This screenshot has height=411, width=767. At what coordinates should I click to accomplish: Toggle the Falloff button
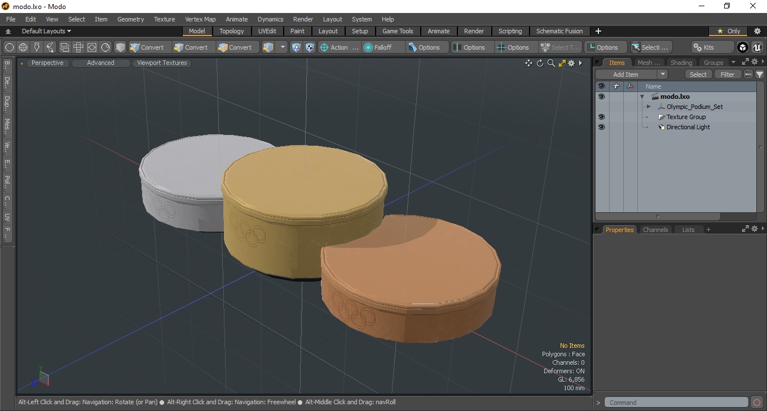(x=383, y=47)
